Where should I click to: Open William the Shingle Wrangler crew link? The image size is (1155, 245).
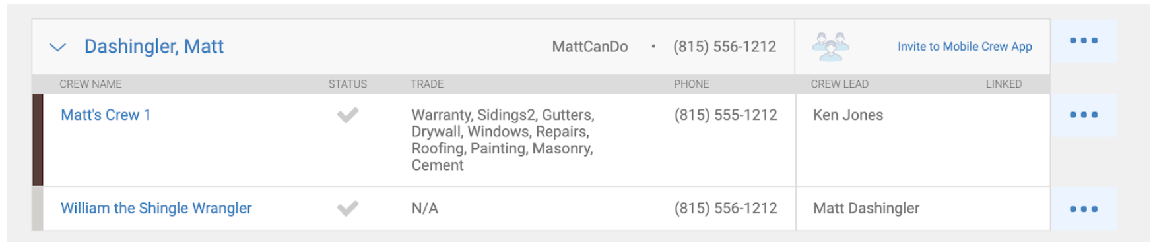tap(156, 208)
